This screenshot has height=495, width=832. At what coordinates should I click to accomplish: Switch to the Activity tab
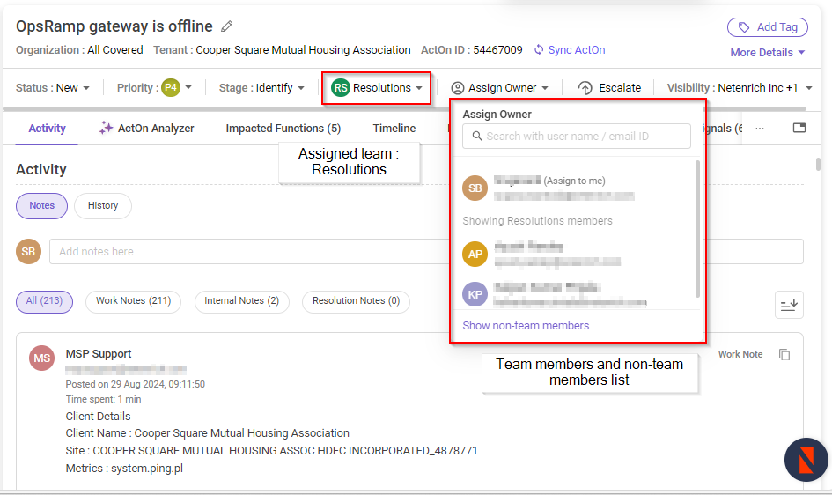click(x=47, y=129)
